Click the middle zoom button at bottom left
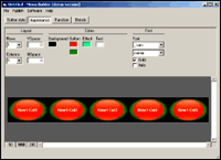Viewport: 221px width, 160px height. pos(21,145)
